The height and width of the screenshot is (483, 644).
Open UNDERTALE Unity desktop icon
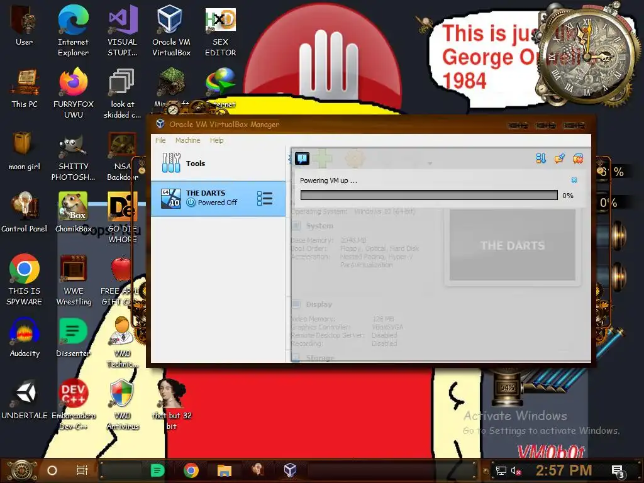[25, 400]
